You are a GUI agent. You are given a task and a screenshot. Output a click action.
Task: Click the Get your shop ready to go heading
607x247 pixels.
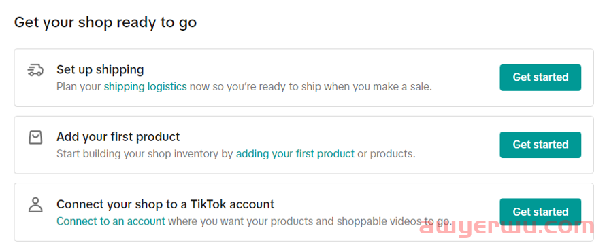(105, 22)
